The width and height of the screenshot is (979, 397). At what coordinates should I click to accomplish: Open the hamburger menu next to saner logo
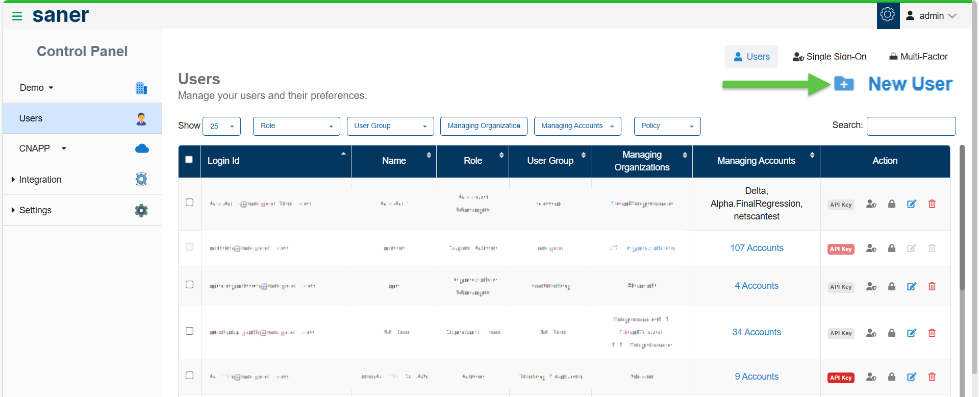pyautogui.click(x=17, y=16)
